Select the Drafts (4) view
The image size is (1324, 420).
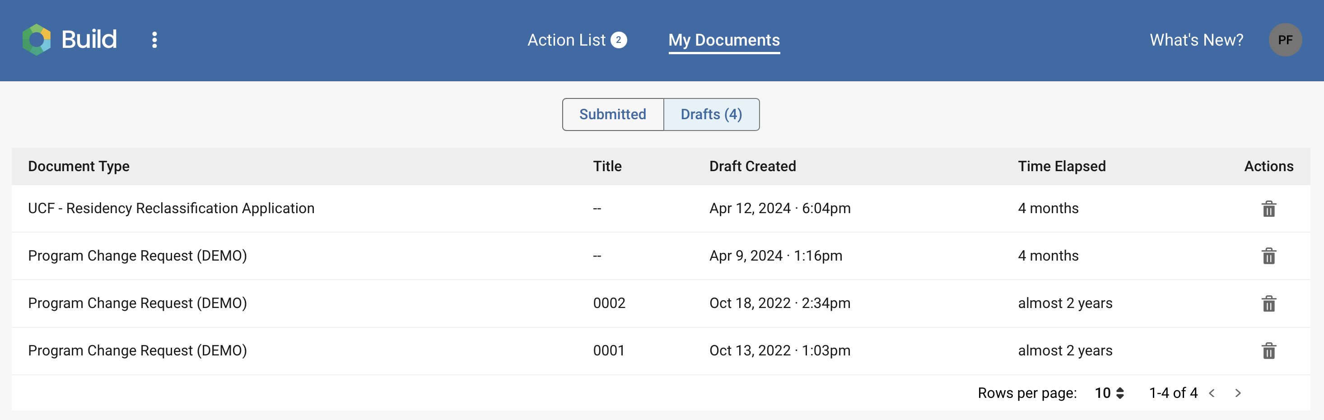pos(711,114)
